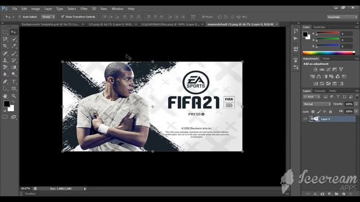The image size is (360, 202).
Task: Select the Rectangle shape tool
Action: tap(13, 89)
